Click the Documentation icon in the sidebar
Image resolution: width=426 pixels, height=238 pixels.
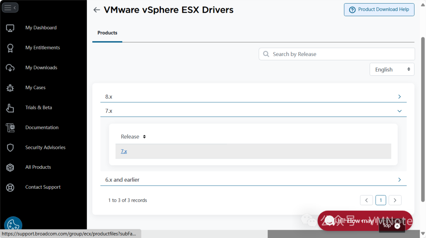tap(10, 127)
